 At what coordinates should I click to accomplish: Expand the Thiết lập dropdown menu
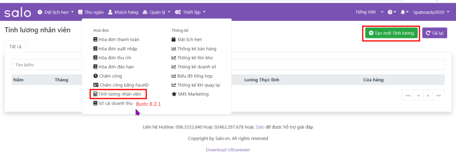pos(190,12)
